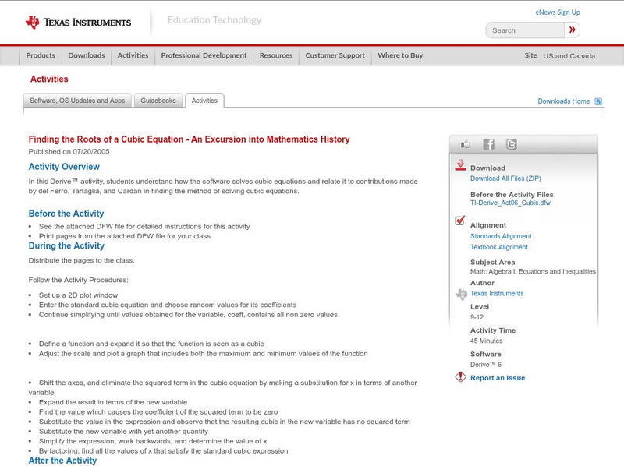Open the TI-Derive_Act06_Cubic.dfw file link
624x466 pixels.
[510, 203]
